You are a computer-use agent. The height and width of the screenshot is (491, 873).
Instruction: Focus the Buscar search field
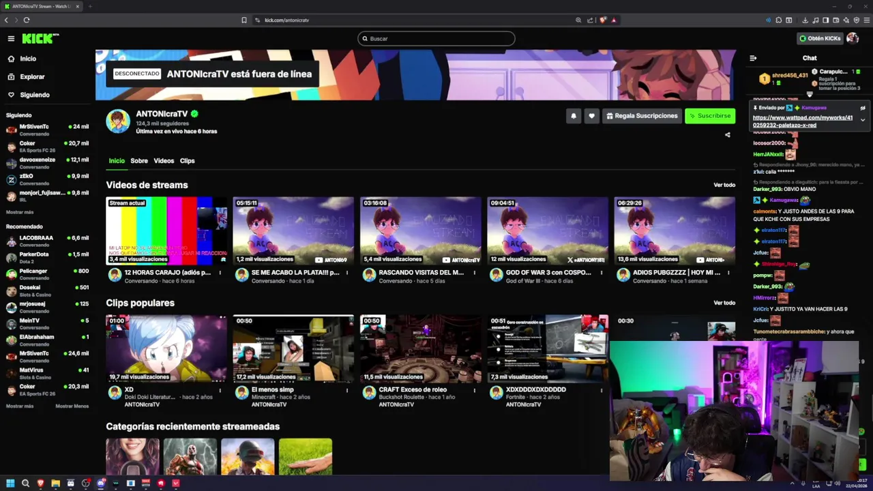(x=436, y=39)
